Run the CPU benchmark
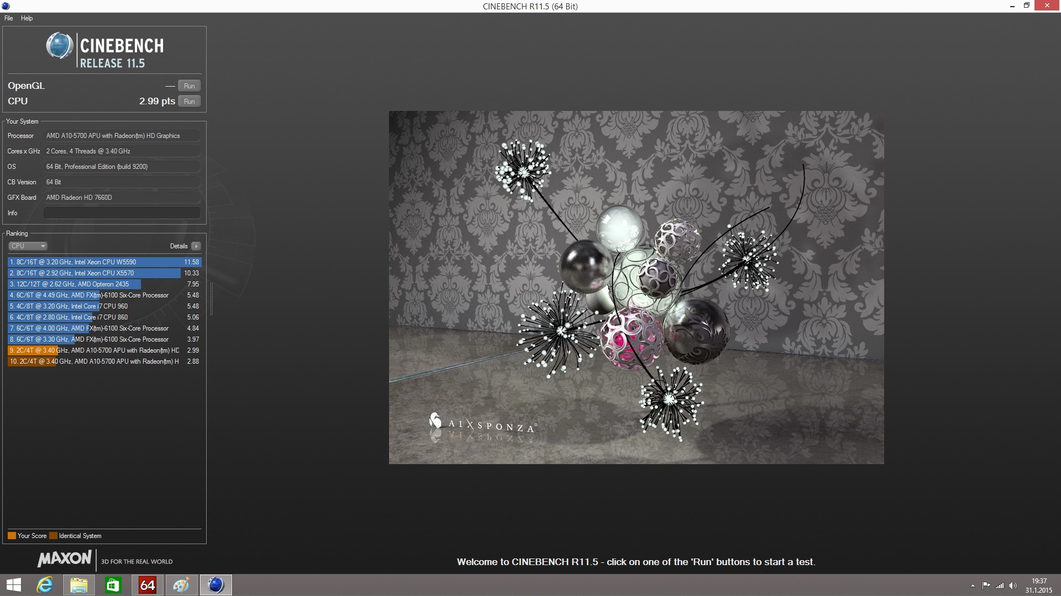The width and height of the screenshot is (1061, 596). click(x=189, y=102)
